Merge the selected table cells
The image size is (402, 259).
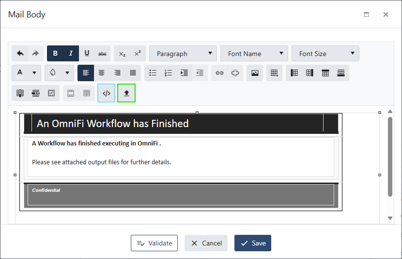click(x=71, y=93)
